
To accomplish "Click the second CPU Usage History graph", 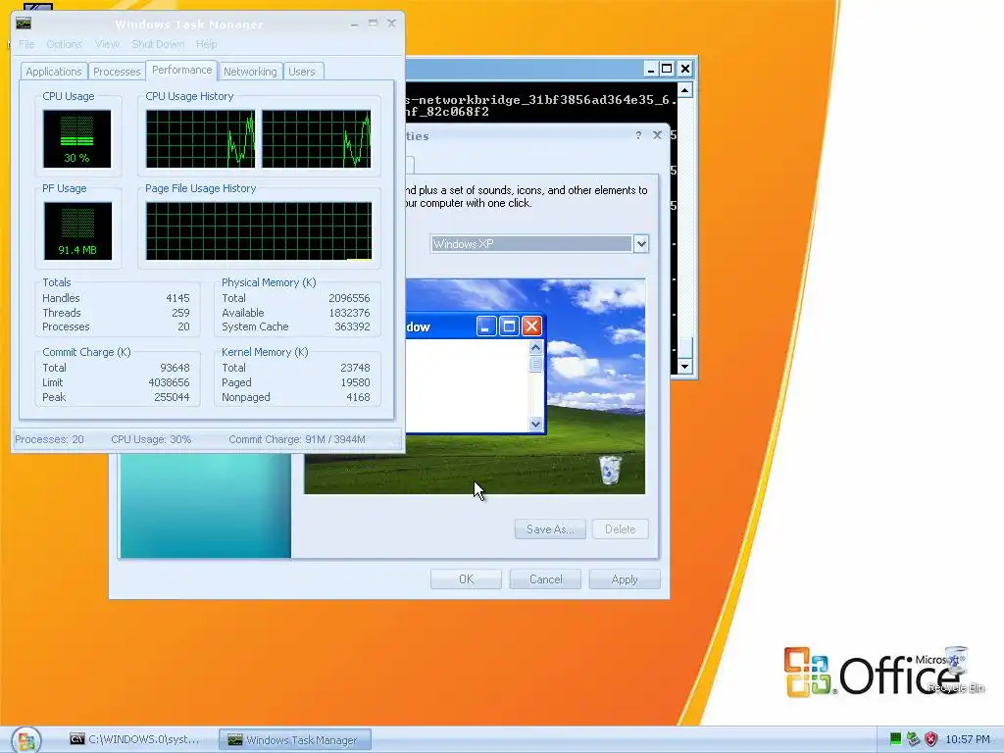I will click(x=317, y=139).
